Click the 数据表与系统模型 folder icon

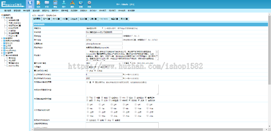pos(5,41)
